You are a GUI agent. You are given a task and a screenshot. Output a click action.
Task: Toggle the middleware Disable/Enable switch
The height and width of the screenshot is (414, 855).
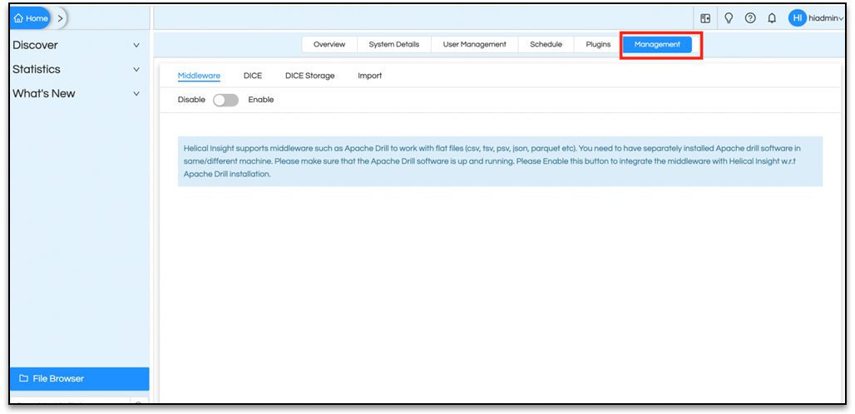(225, 101)
